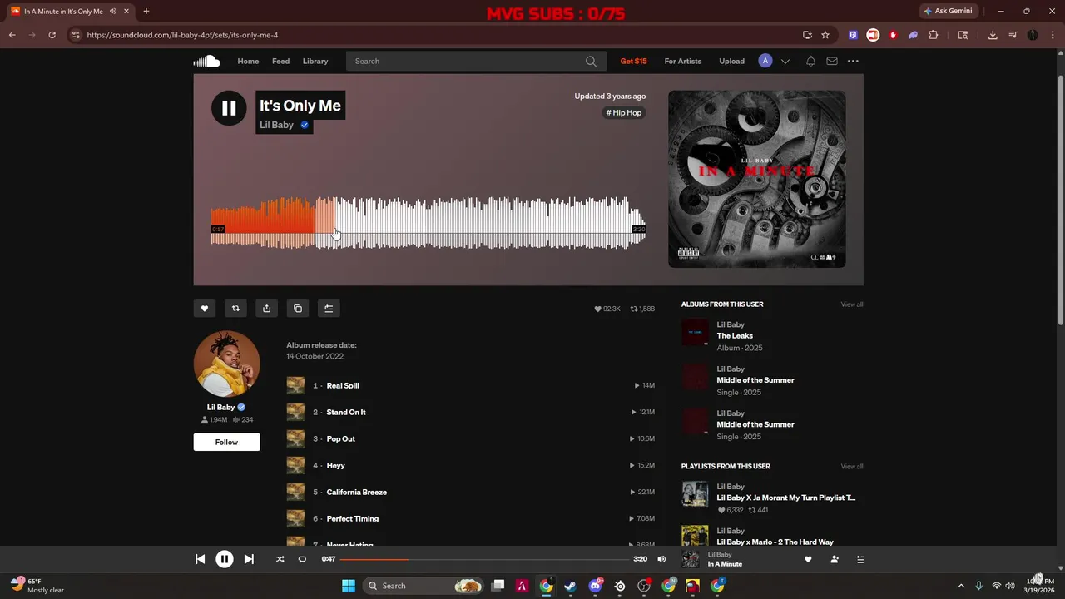Image resolution: width=1065 pixels, height=599 pixels.
Task: Open The Leaks album
Action: tap(735, 336)
